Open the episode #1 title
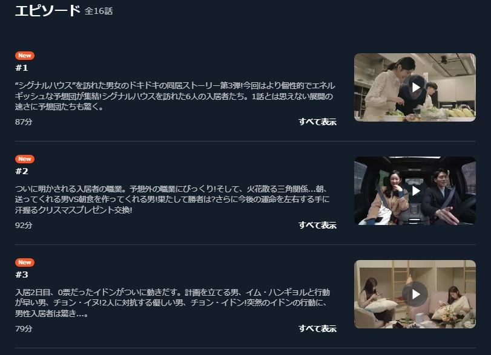Viewport: 491px width, 355px height. tap(22, 68)
